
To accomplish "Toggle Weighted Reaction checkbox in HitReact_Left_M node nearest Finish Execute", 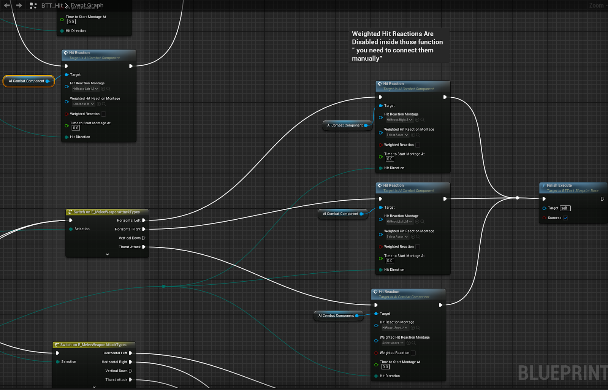I will pos(418,247).
